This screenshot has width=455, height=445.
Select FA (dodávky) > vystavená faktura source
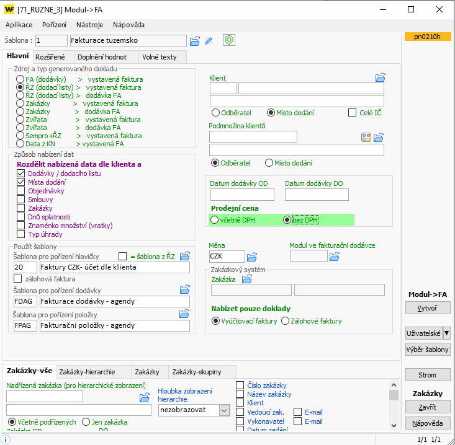click(20, 79)
